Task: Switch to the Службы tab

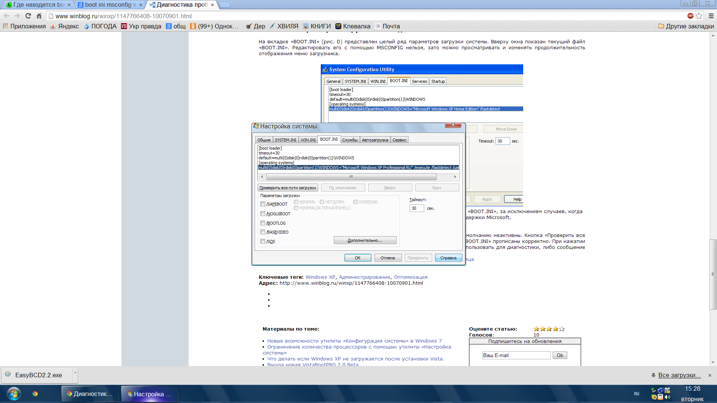Action: pos(350,140)
